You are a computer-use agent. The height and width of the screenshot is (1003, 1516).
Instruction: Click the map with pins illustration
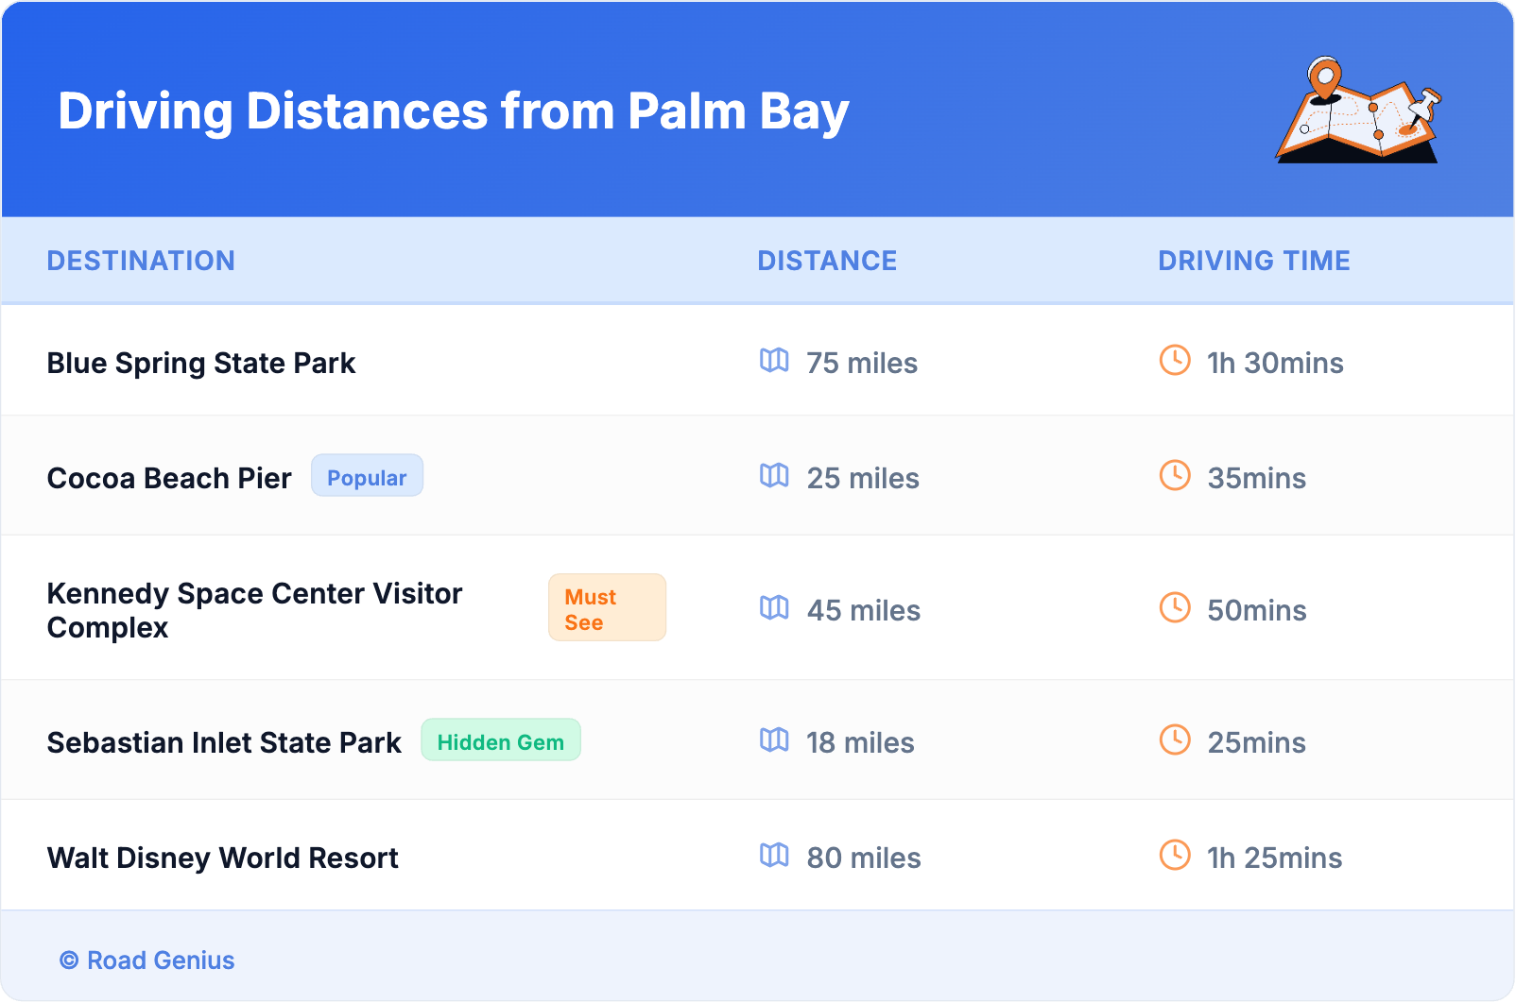click(x=1358, y=110)
